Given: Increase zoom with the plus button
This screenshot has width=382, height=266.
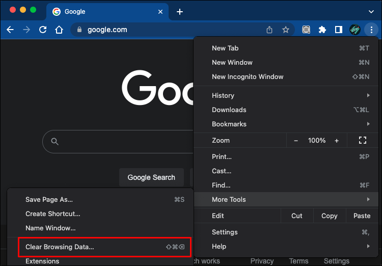Looking at the screenshot, I should (x=337, y=140).
